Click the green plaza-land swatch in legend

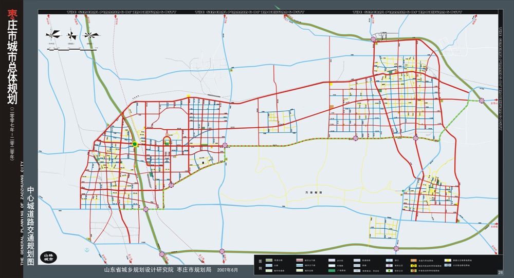332,271
